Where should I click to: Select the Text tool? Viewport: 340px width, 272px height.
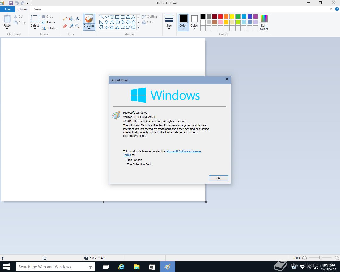(77, 19)
